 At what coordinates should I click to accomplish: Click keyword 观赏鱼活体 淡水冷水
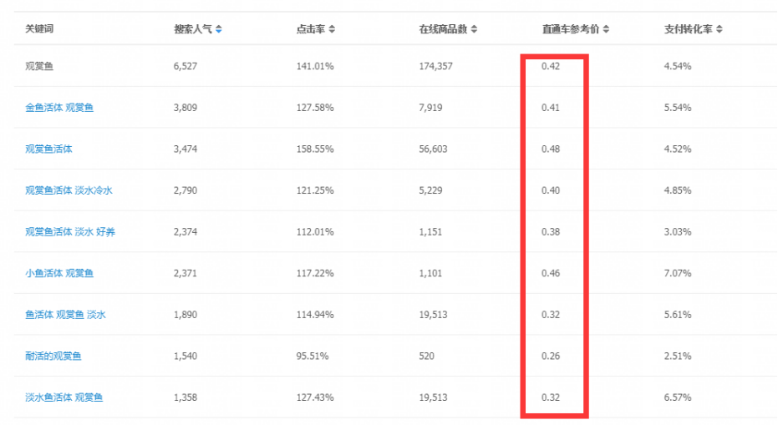[x=69, y=190]
